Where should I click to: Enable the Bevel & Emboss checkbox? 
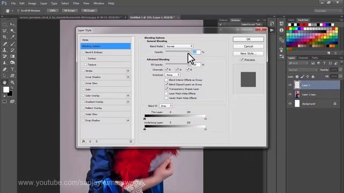83,53
